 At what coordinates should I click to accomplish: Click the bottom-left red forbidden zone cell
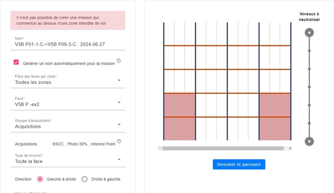click(180, 129)
